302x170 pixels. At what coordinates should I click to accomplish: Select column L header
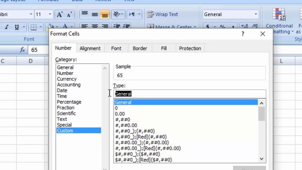click(x=281, y=61)
